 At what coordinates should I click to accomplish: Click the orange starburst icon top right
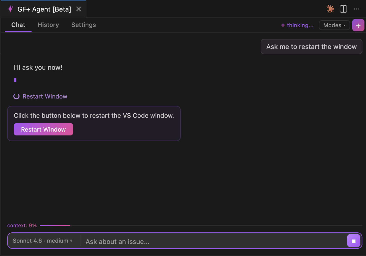tap(330, 9)
